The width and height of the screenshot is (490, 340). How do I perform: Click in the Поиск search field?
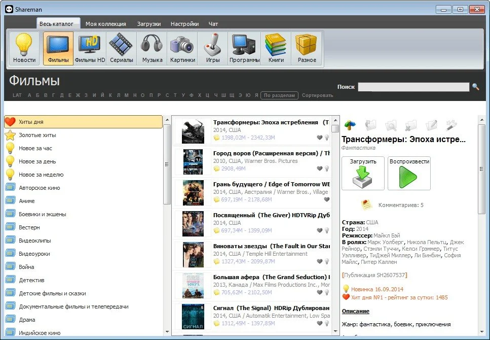point(413,87)
